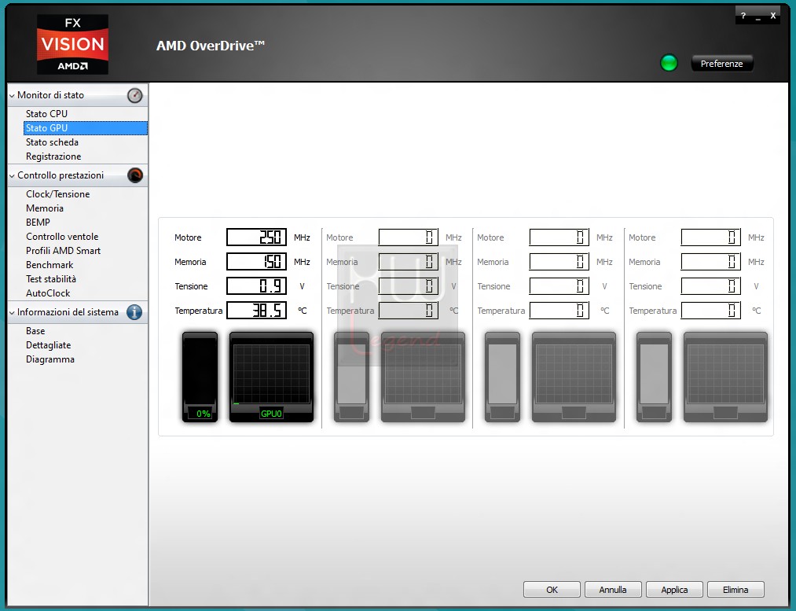The image size is (796, 611).
Task: Select BEMP entry
Action: (38, 223)
